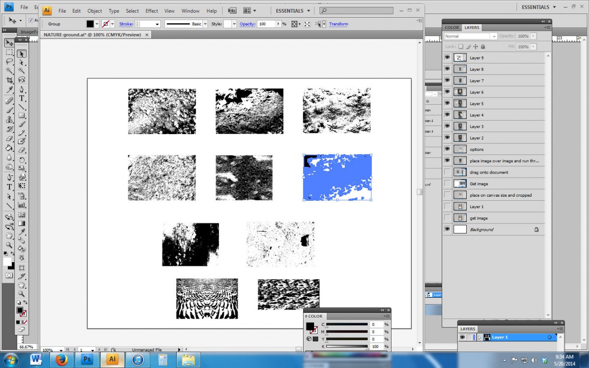This screenshot has width=589, height=368.
Task: Open the Normal blending mode dropdown
Action: coord(469,36)
